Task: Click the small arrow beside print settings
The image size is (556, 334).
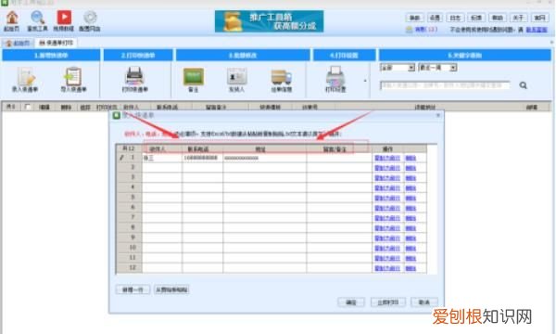Action: click(x=365, y=81)
